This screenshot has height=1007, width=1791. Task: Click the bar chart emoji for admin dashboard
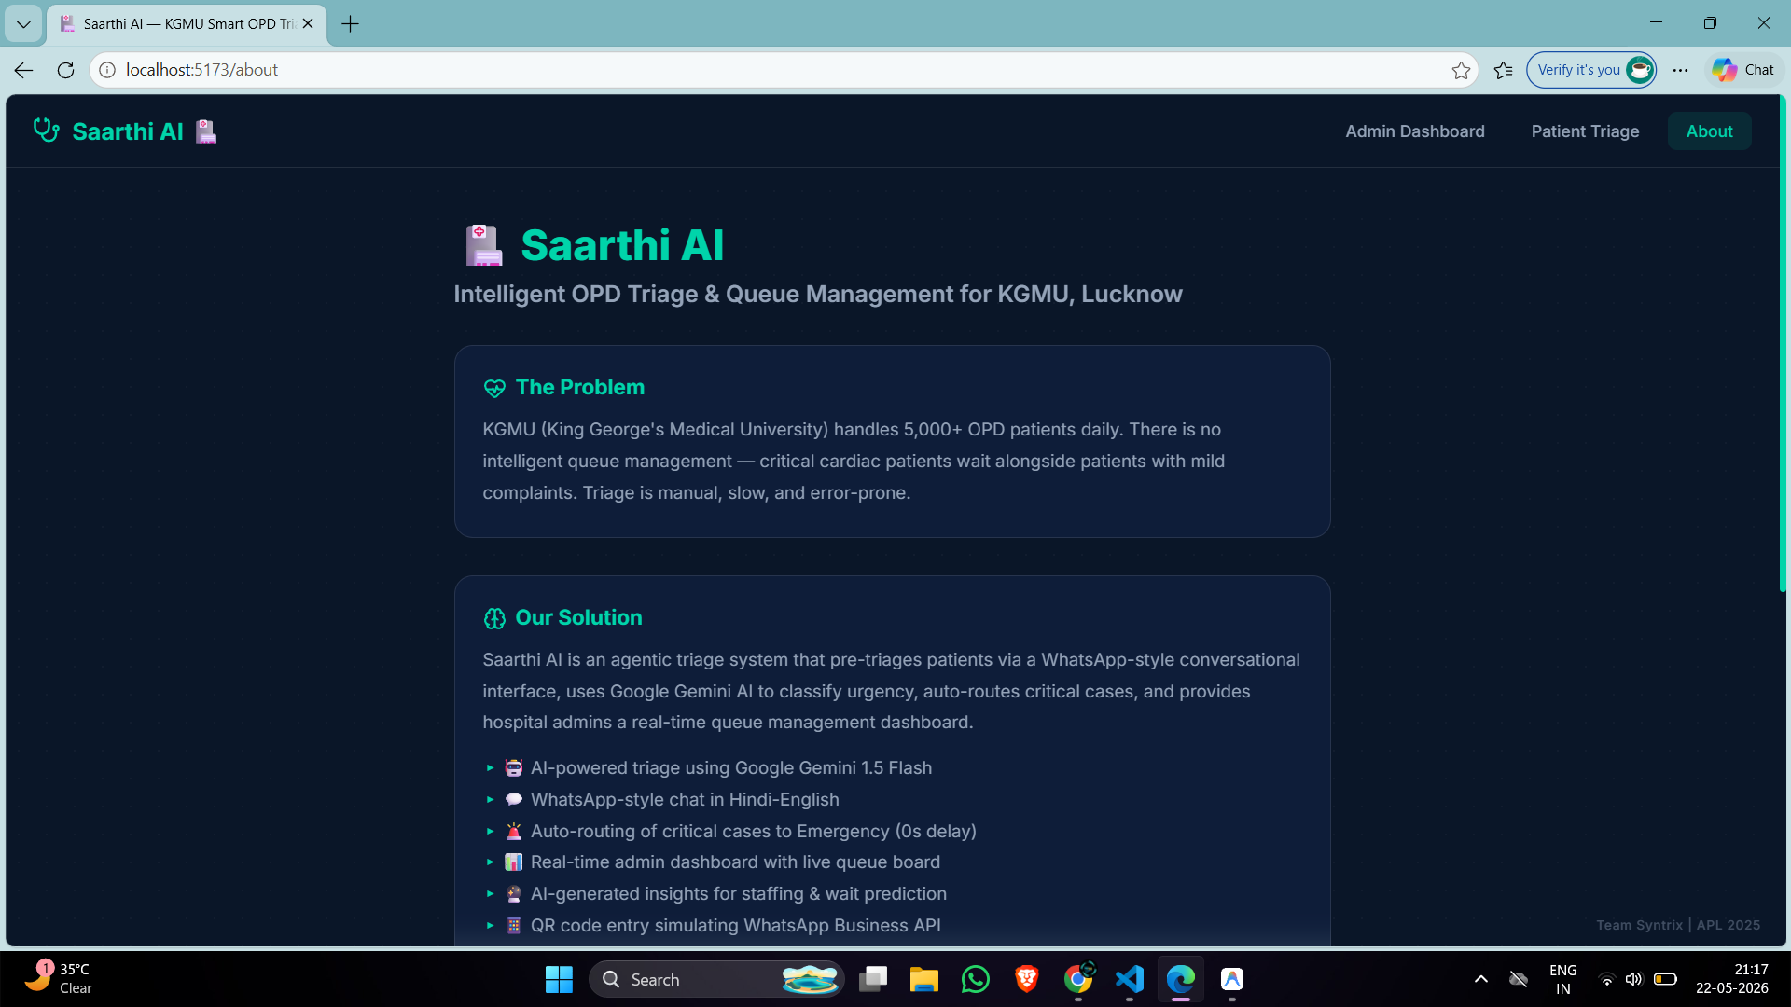513,862
